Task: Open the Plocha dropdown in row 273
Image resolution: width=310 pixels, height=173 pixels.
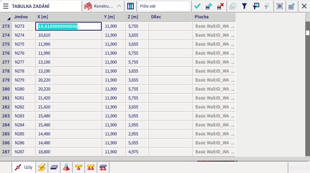Action: tap(232, 26)
